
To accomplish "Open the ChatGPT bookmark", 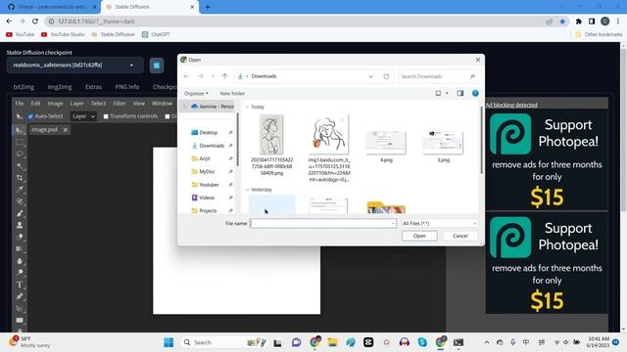I will [x=156, y=35].
